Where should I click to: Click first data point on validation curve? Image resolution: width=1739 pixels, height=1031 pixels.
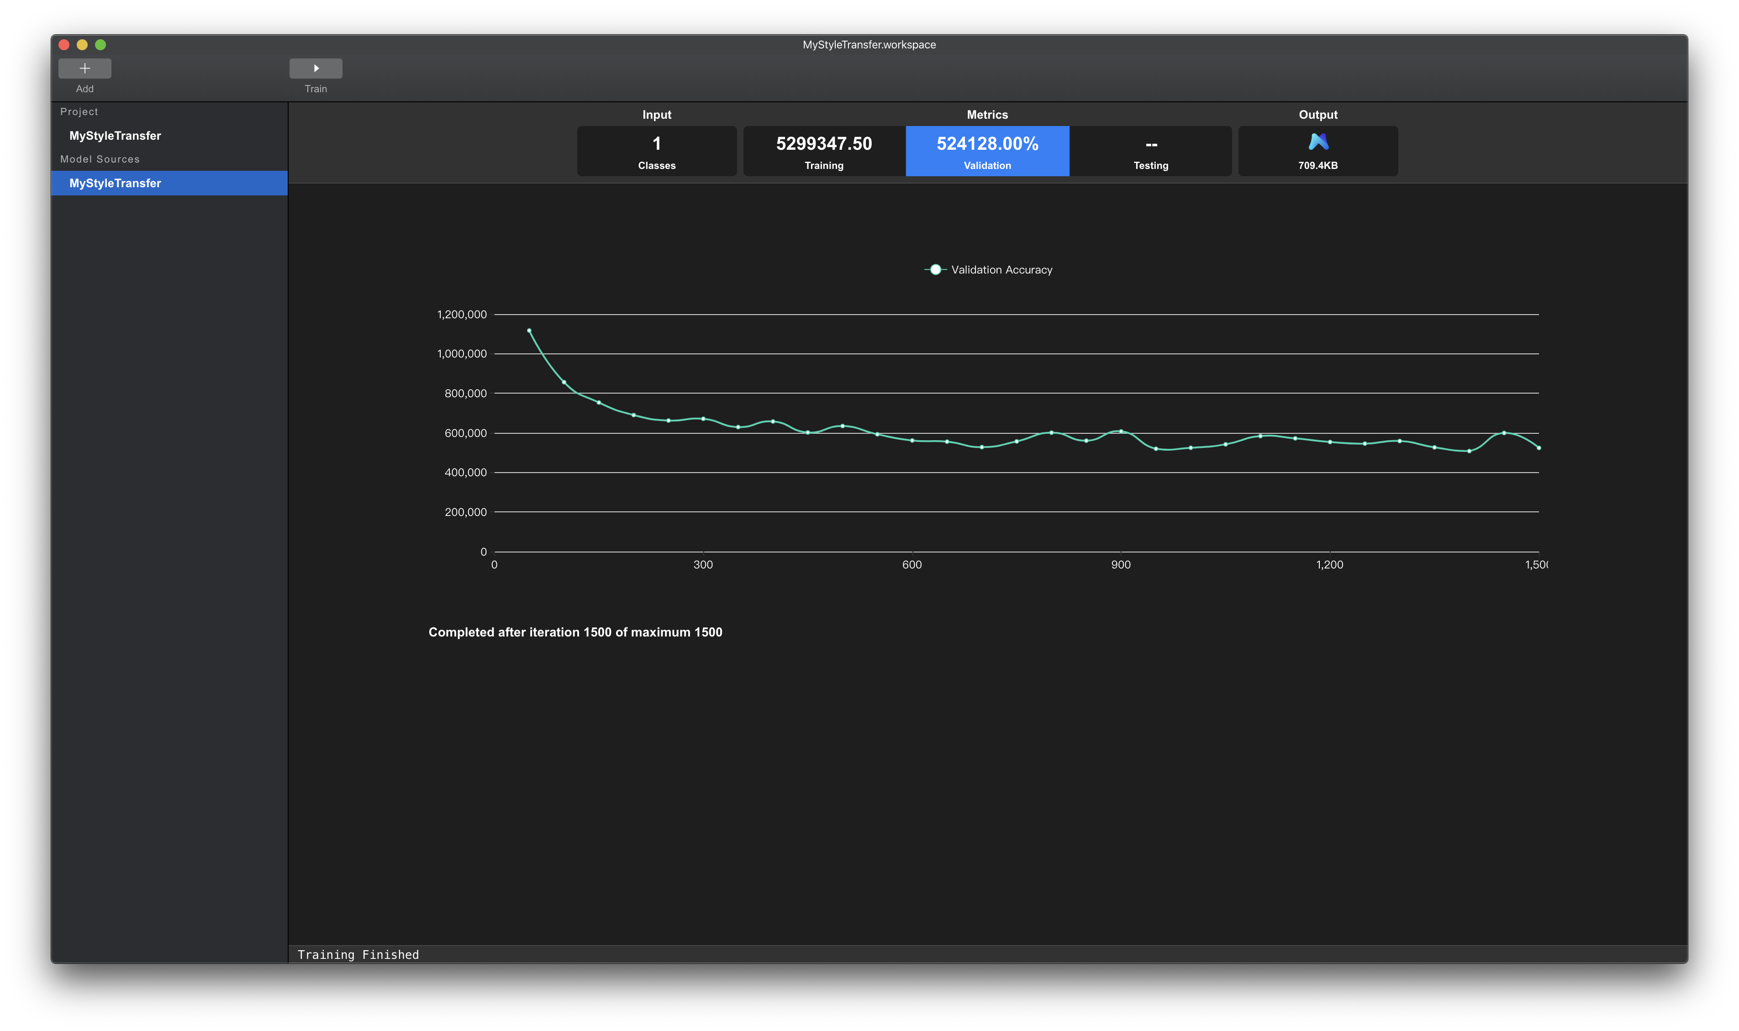[529, 331]
